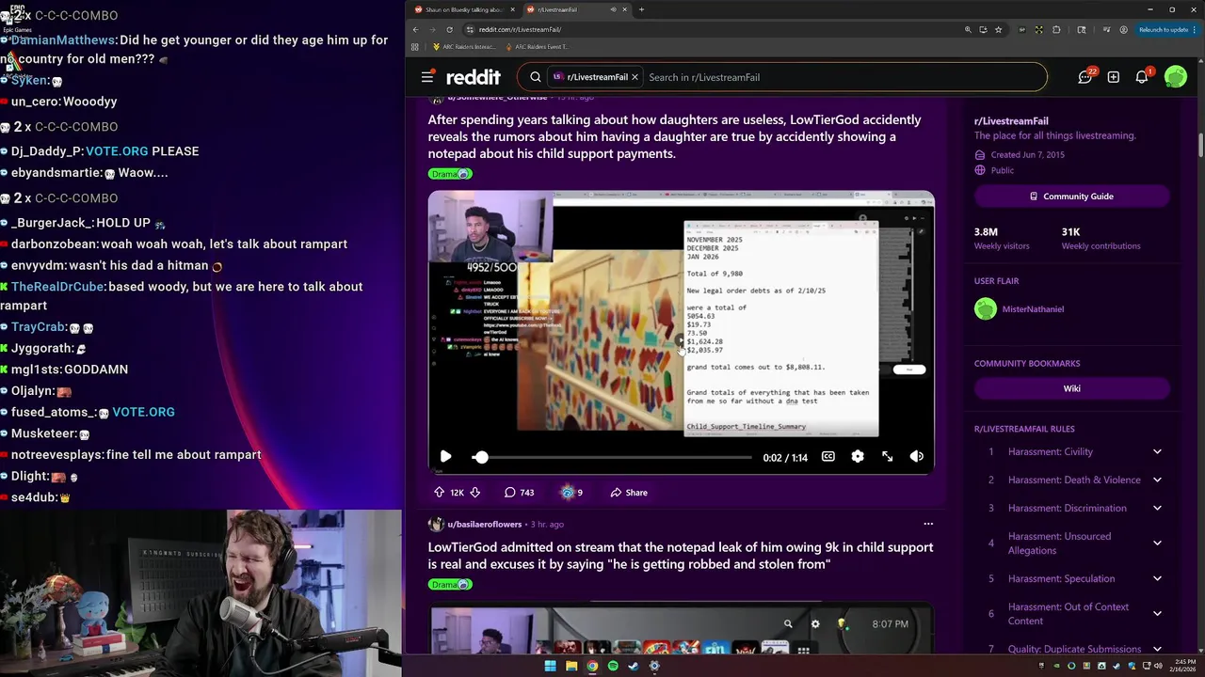Open ARC Raiders Event T... bookmark
Image resolution: width=1205 pixels, height=677 pixels.
click(x=537, y=46)
